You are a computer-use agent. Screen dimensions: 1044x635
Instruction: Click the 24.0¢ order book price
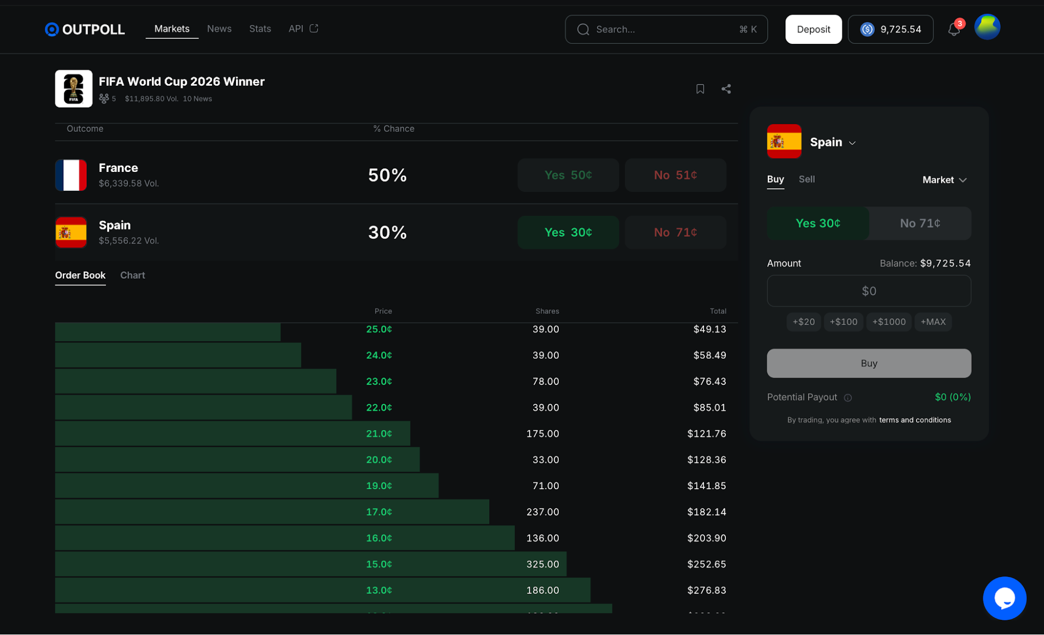coord(379,355)
